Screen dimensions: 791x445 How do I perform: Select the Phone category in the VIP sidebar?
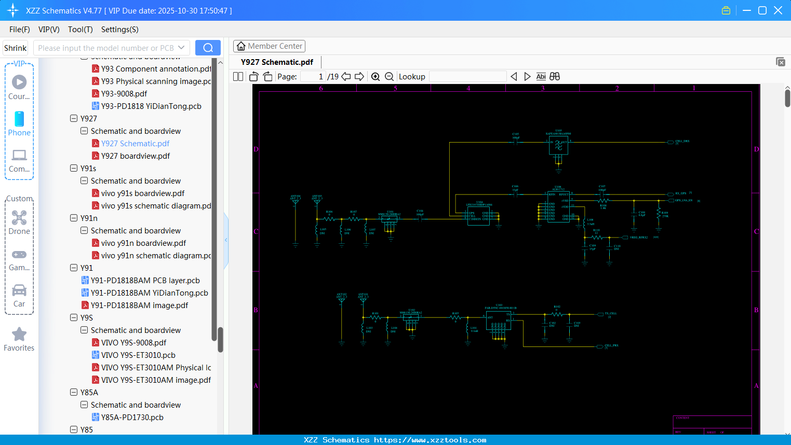click(19, 124)
